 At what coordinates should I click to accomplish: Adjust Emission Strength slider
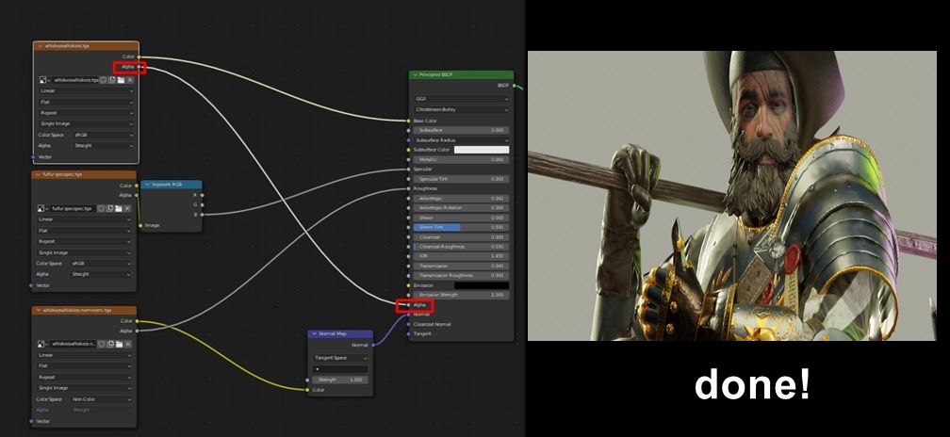click(462, 295)
